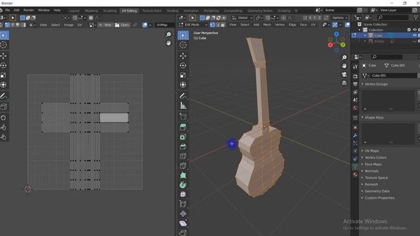The image size is (420, 236).
Task: Select the Cursor tool in the UV editor
Action: click(x=4, y=45)
